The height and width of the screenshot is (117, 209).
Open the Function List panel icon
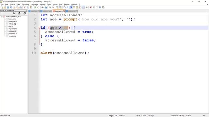tap(80, 7)
